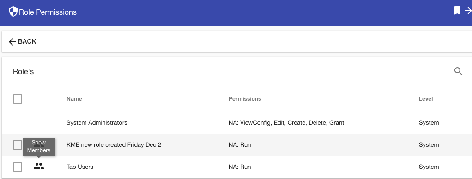The image size is (472, 179).
Task: Toggle the select-all roles checkbox
Action: coord(18,98)
